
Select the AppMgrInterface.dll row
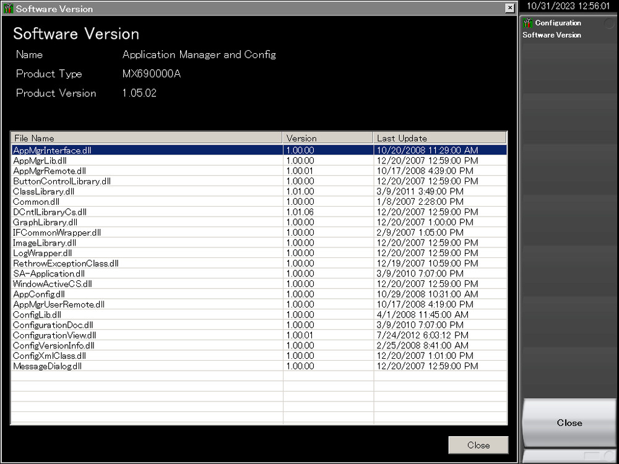(x=259, y=150)
